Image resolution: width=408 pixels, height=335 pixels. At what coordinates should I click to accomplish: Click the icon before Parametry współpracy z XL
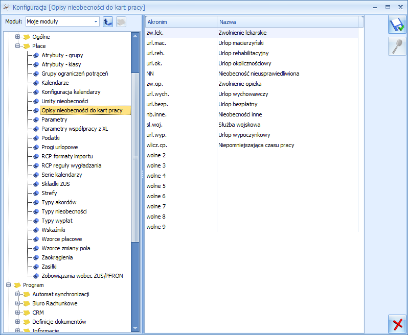pyautogui.click(x=36, y=129)
